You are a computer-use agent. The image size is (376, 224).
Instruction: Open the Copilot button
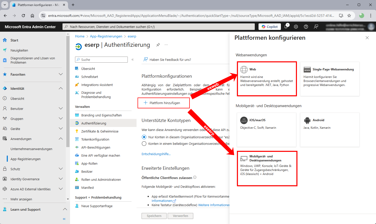[270, 27]
